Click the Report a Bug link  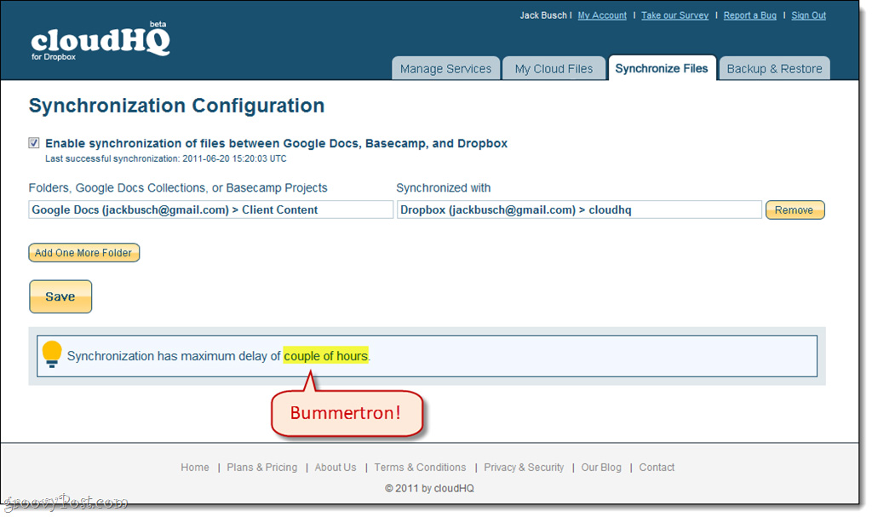click(749, 15)
